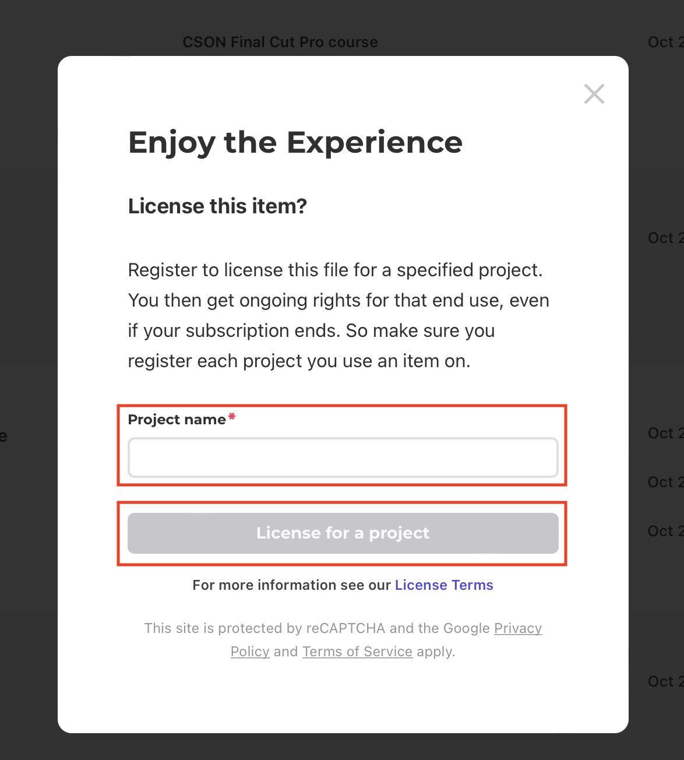This screenshot has width=684, height=760.
Task: Click the Project name label
Action: click(177, 420)
